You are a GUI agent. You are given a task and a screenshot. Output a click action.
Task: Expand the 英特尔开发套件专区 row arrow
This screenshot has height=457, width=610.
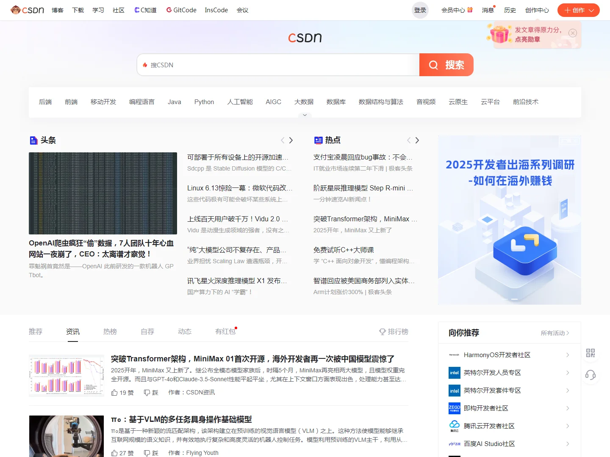pos(568,391)
